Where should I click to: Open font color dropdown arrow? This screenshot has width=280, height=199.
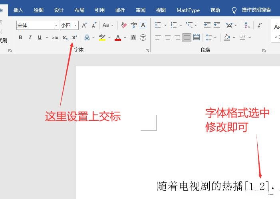click(125, 37)
